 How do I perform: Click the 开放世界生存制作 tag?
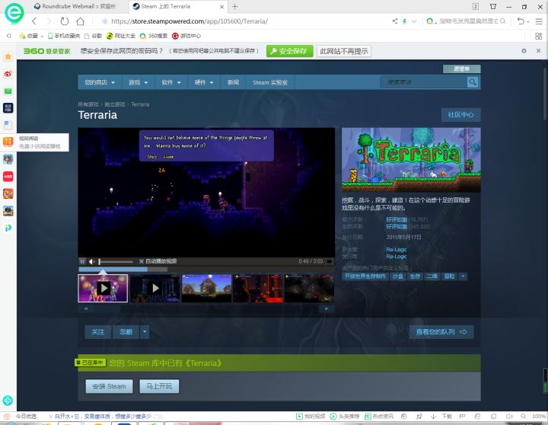[x=365, y=276]
